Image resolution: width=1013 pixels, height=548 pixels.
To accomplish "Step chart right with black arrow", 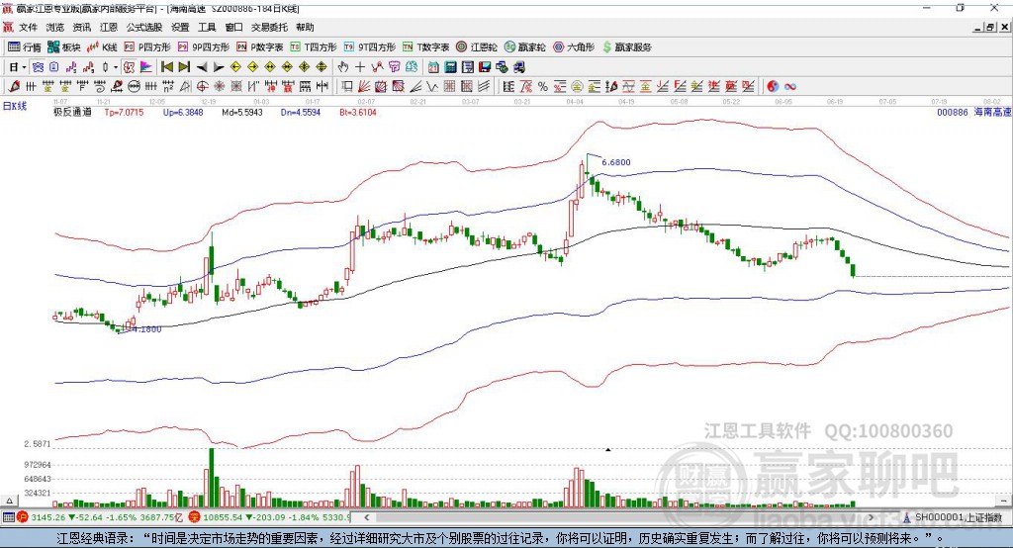I will pos(219,67).
